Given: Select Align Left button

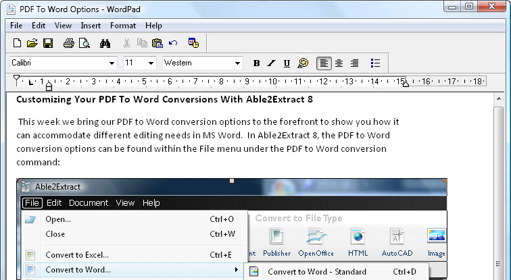Looking at the screenshot, I should click(x=324, y=63).
